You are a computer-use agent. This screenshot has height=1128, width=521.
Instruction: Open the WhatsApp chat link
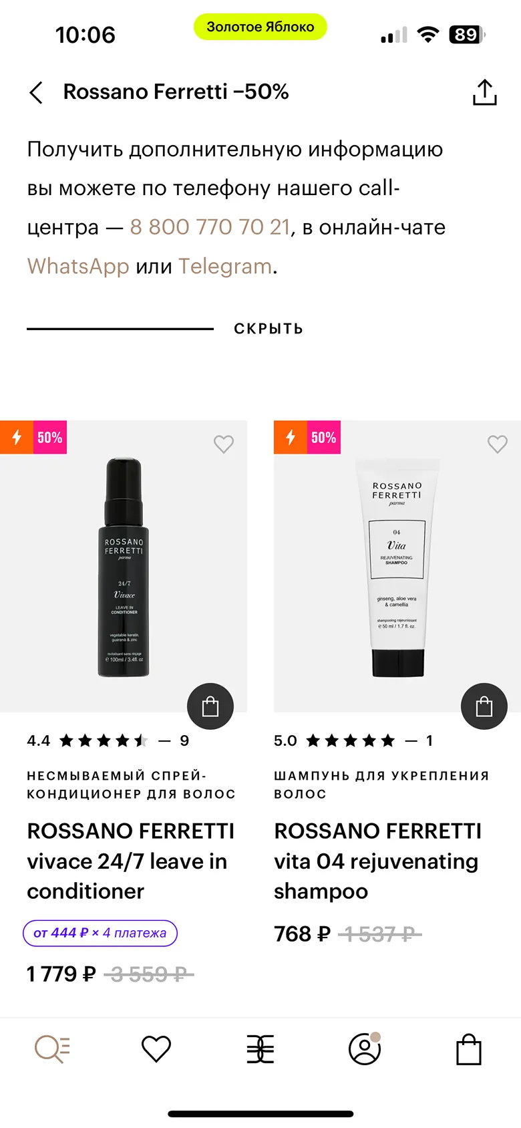(x=78, y=266)
